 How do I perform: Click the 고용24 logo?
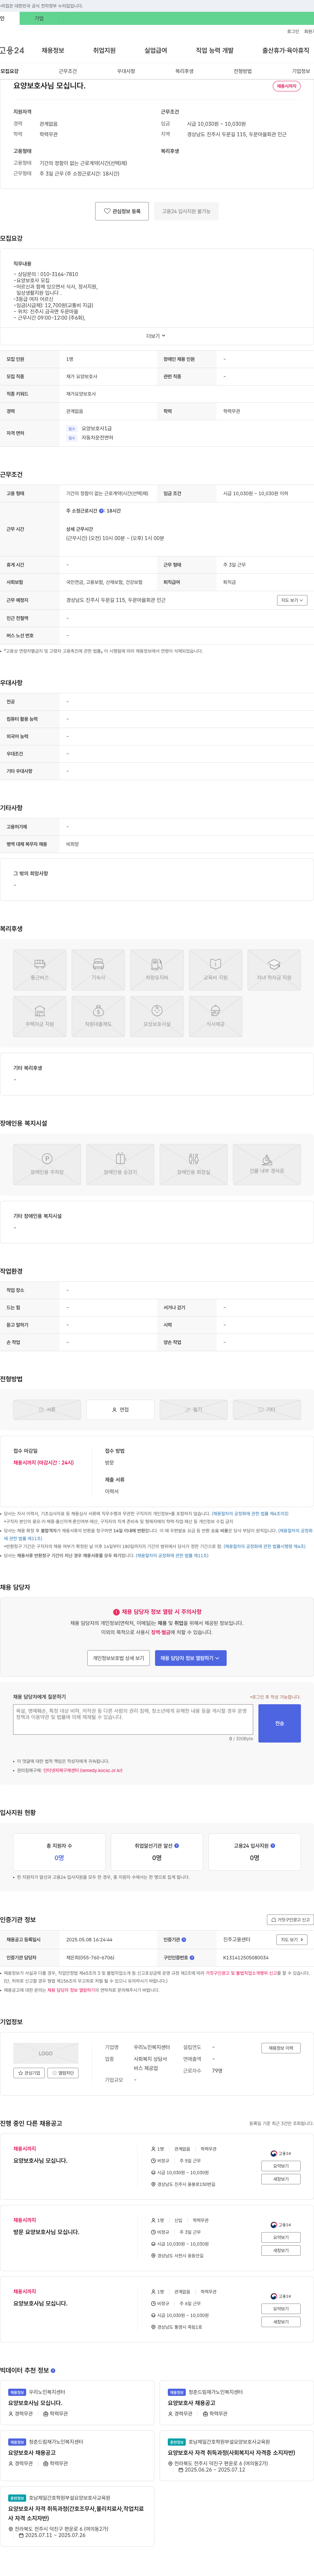pos(12,50)
